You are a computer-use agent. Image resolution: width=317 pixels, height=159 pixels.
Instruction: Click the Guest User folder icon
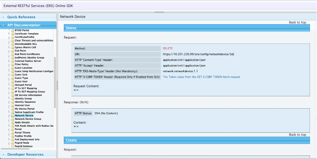click(13, 81)
